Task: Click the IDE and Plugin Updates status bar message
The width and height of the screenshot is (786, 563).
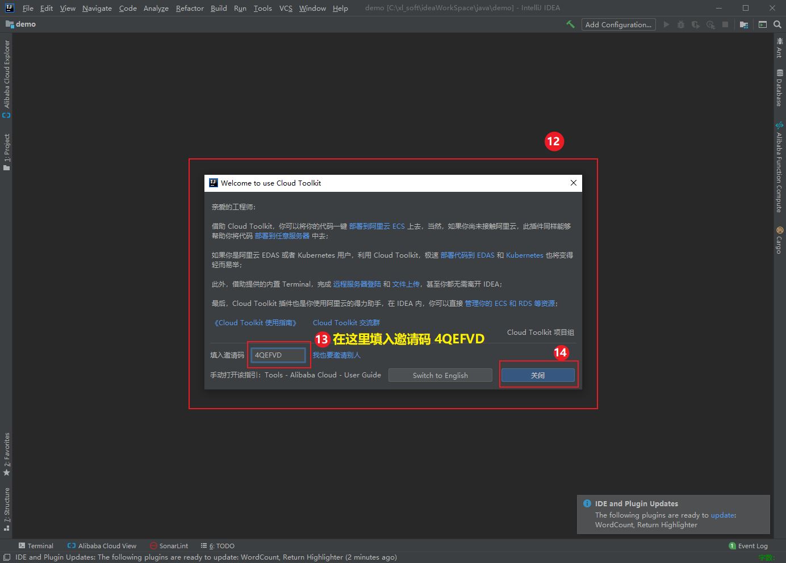Action: (x=206, y=557)
